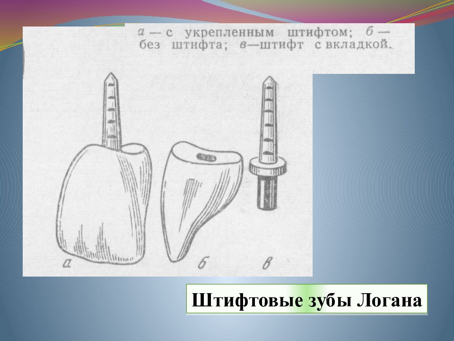Click the letter label "в" under the pin

coord(268,263)
